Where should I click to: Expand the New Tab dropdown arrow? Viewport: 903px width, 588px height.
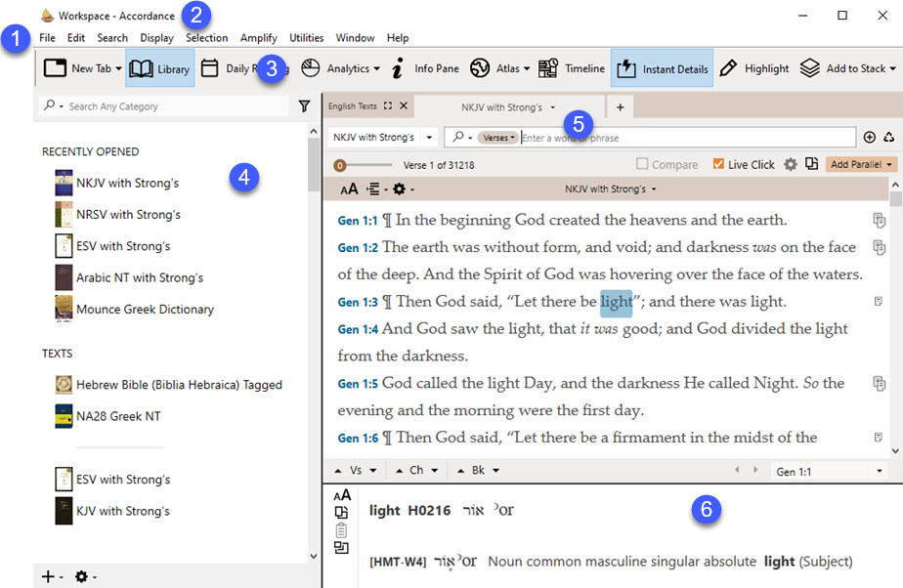click(x=118, y=68)
